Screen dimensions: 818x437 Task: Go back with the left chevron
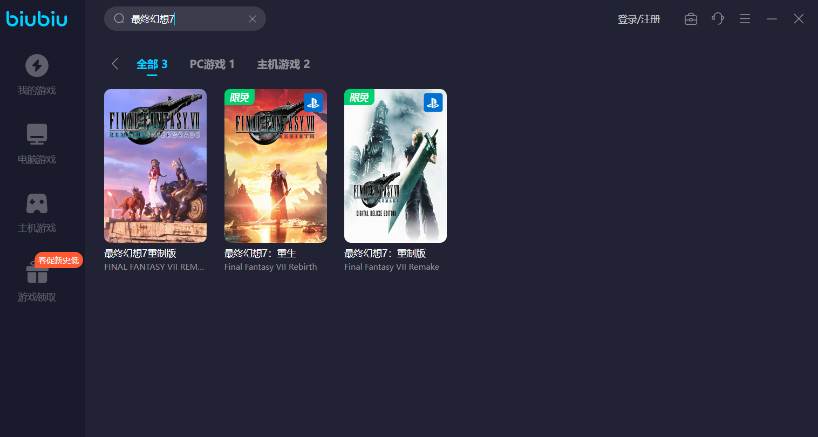coord(115,64)
